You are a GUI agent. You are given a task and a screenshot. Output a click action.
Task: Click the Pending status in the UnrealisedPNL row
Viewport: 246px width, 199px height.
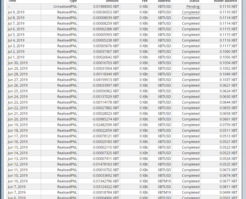tap(193, 7)
